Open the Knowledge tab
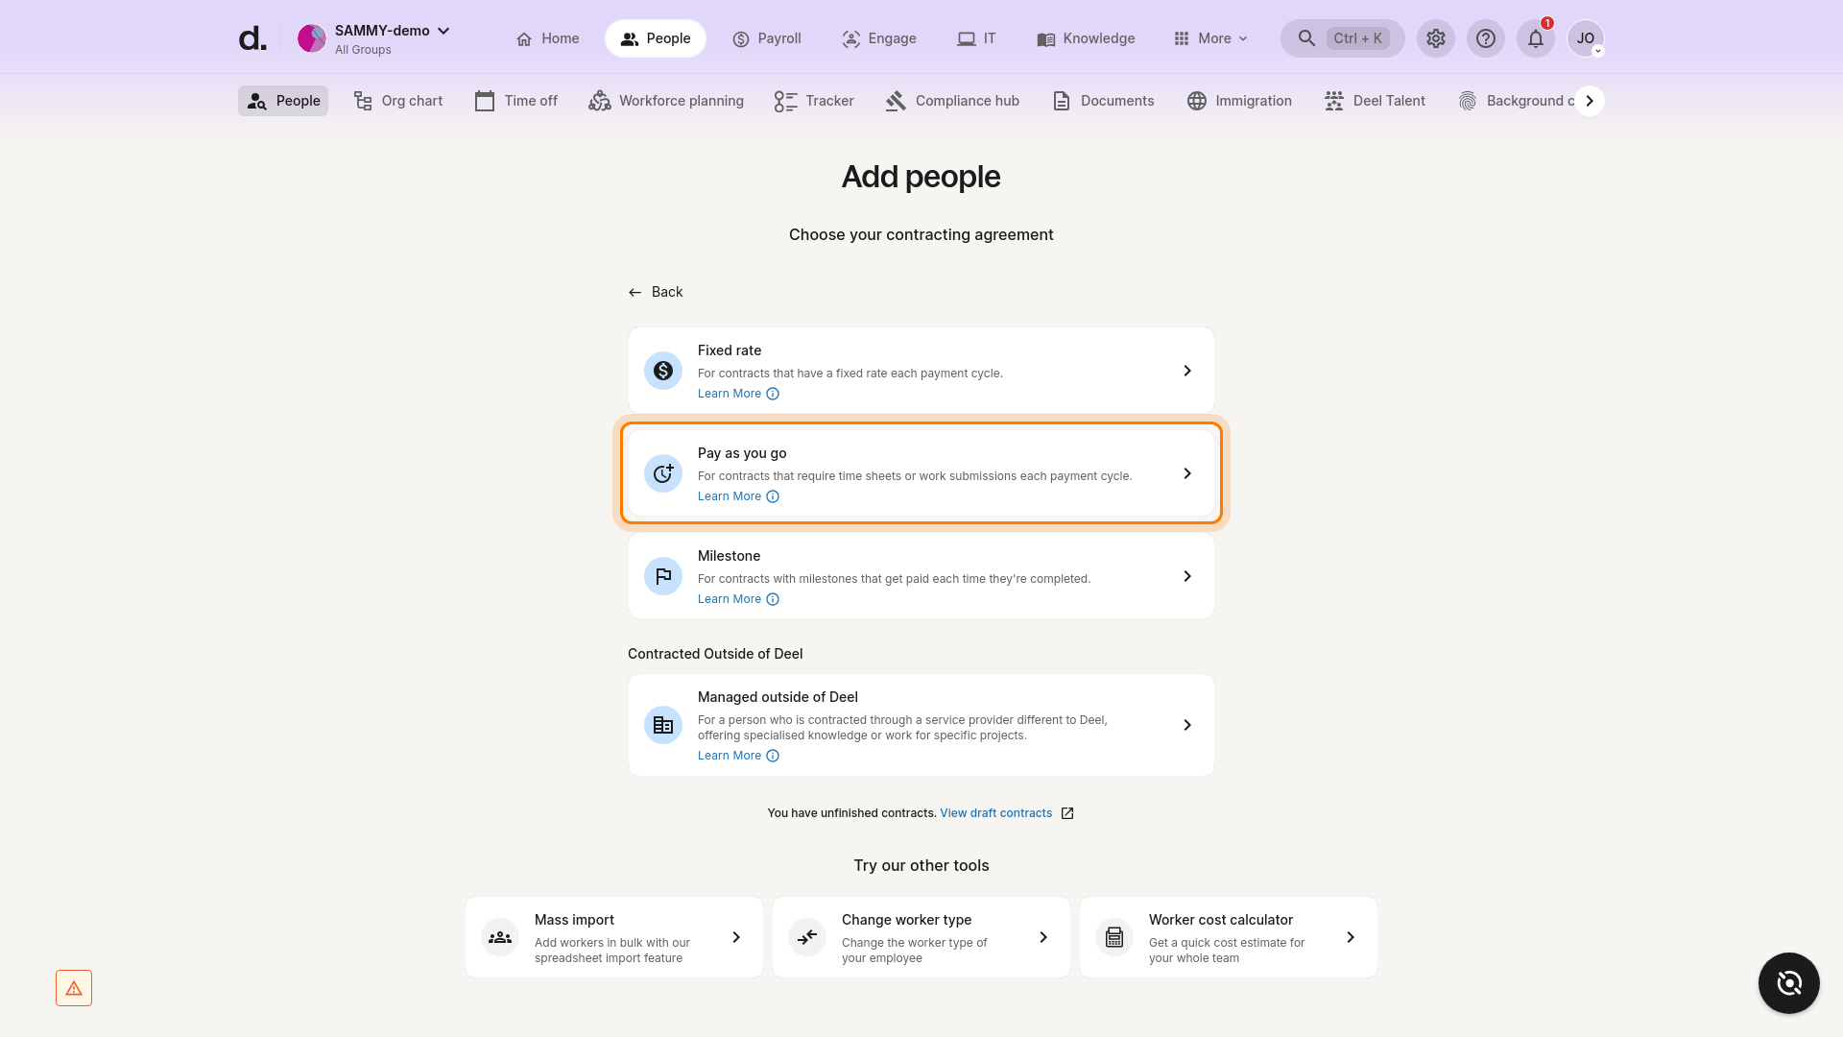1843x1037 pixels. (x=1086, y=38)
